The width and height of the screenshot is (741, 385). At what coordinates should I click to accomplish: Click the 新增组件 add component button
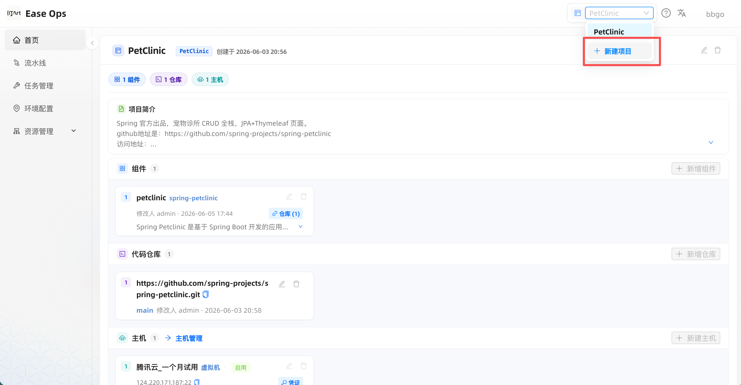click(696, 168)
